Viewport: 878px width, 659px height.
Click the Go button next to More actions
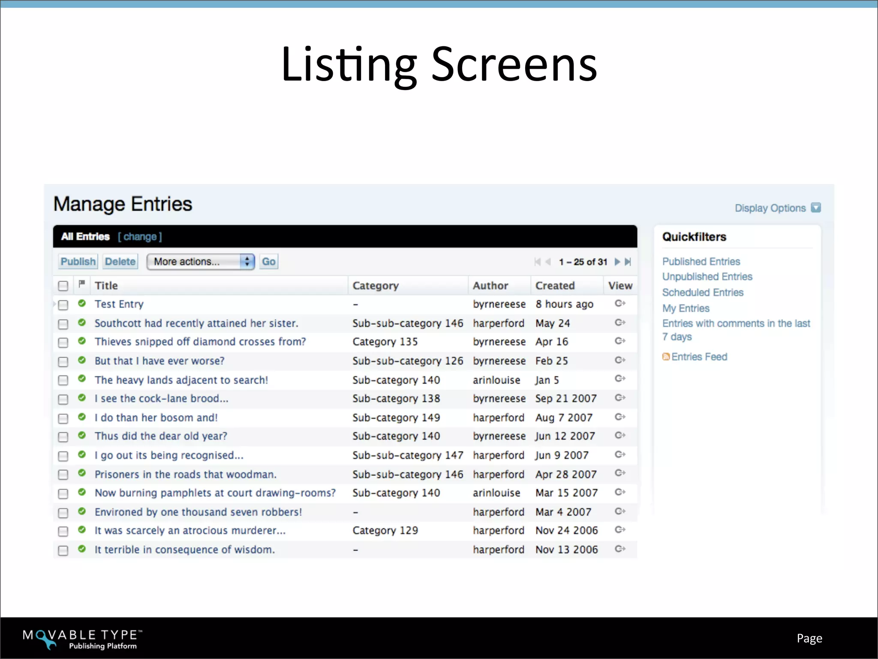(269, 262)
